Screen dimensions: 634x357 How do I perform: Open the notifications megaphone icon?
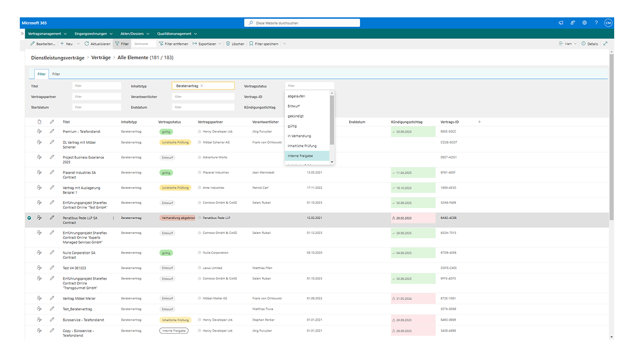[561, 23]
